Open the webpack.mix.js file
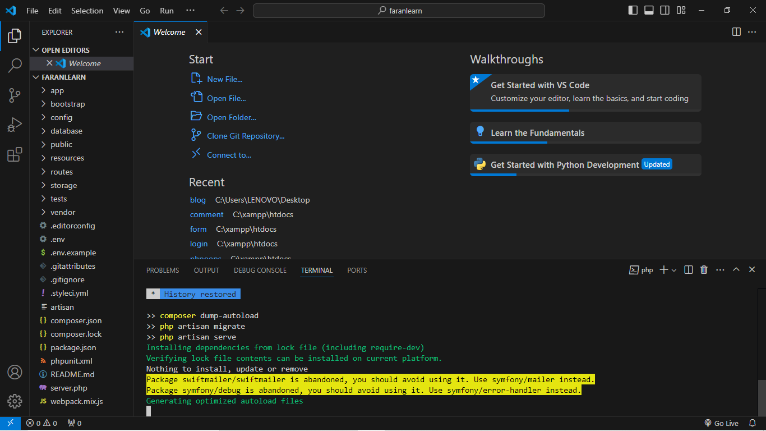766x431 pixels. tap(81, 401)
